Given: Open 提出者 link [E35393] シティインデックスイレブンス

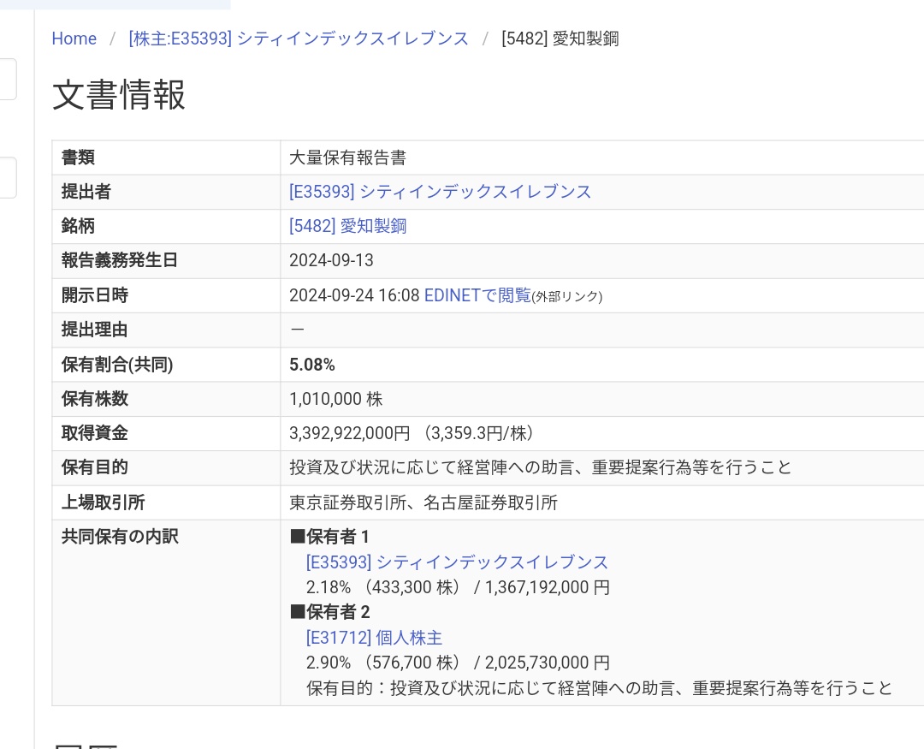Looking at the screenshot, I should point(441,192).
